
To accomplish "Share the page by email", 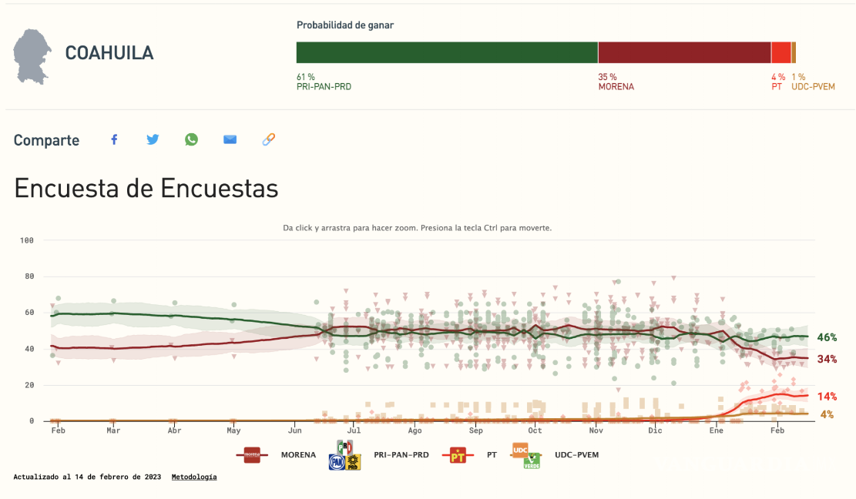I will coord(230,139).
